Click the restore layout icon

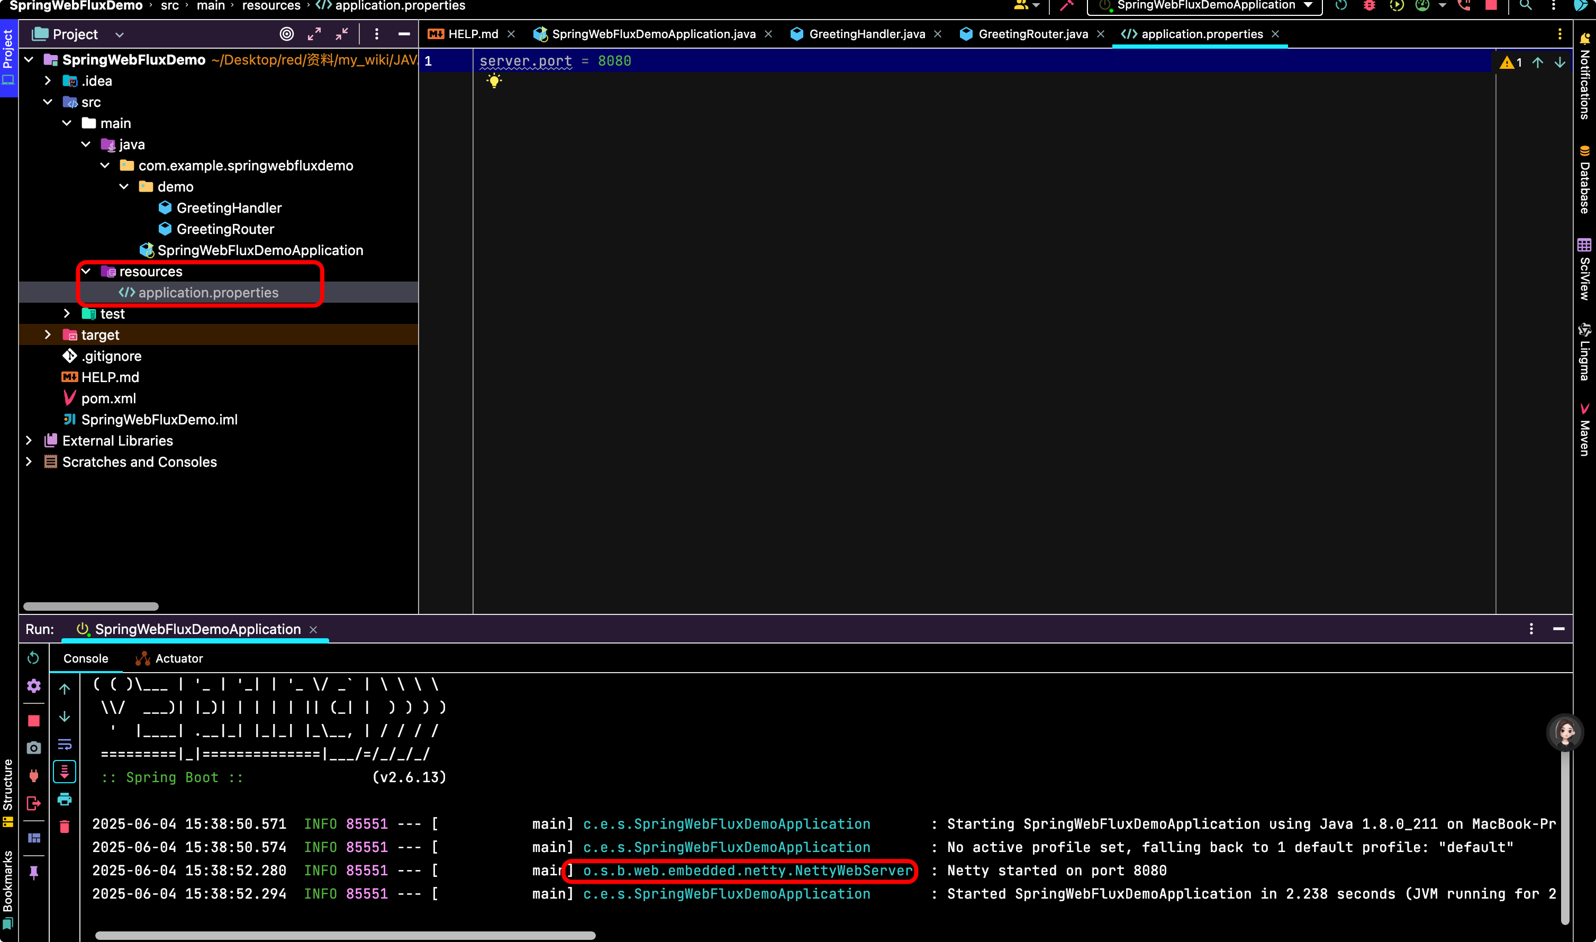34,838
